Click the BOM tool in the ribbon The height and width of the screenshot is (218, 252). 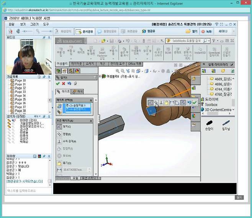[168, 50]
